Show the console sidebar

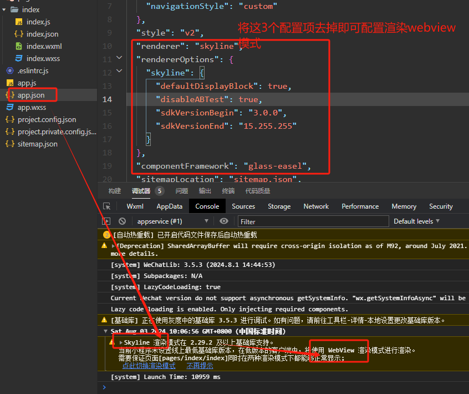click(106, 221)
